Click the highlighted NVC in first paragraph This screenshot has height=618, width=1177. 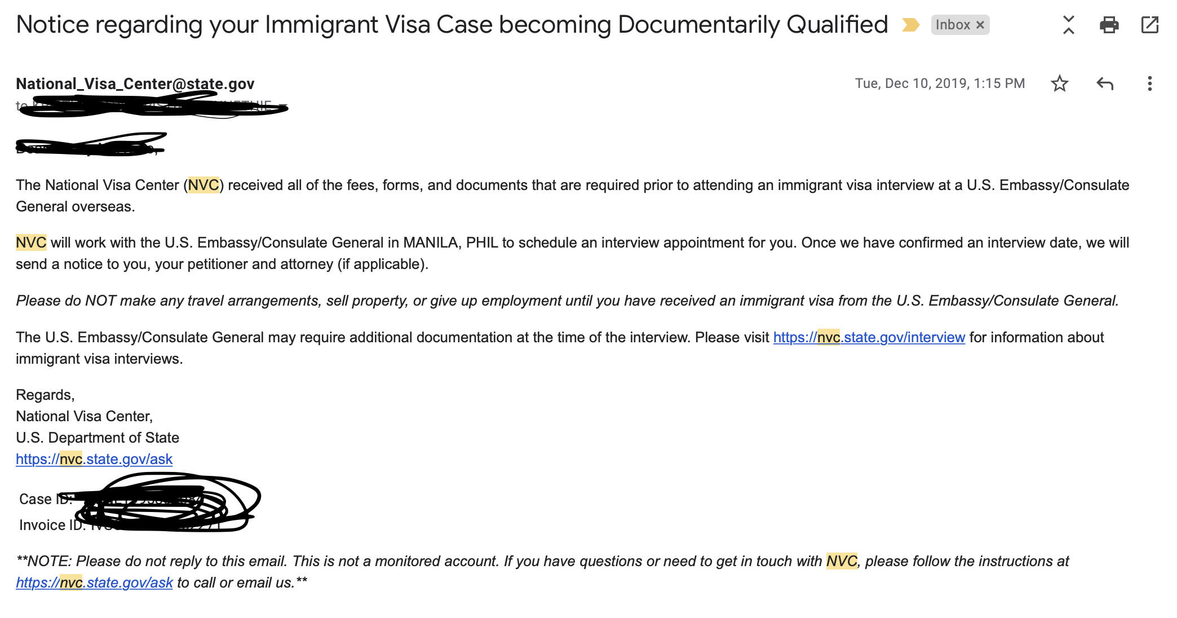click(x=203, y=185)
